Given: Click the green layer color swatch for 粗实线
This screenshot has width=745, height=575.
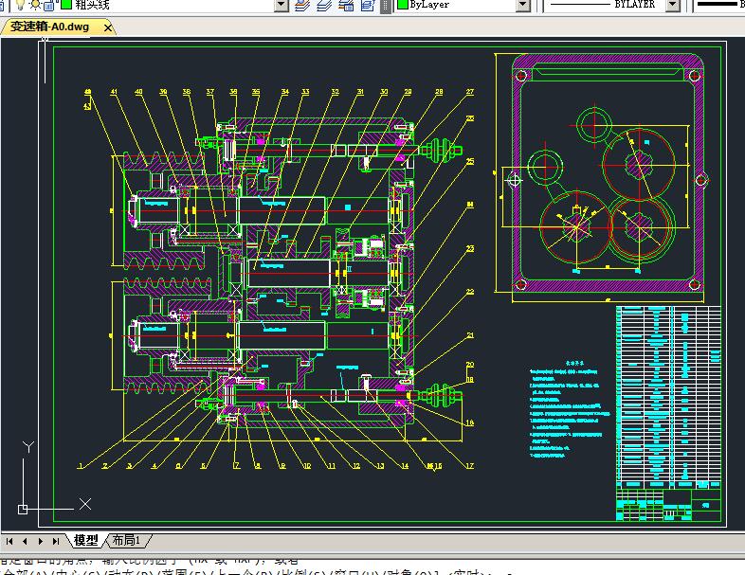Looking at the screenshot, I should [65, 5].
